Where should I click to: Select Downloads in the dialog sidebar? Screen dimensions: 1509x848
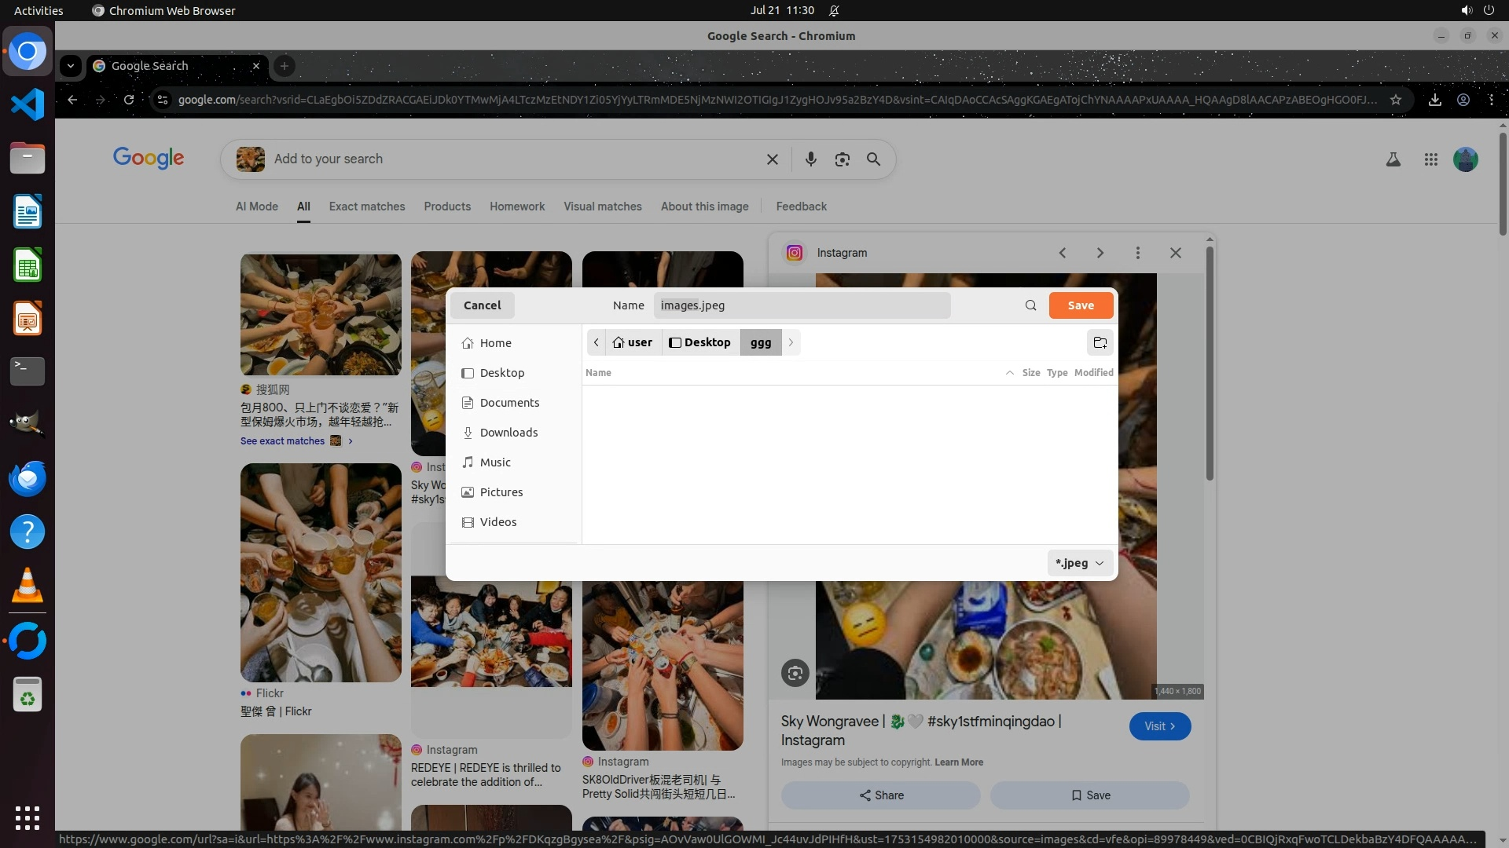[509, 433]
